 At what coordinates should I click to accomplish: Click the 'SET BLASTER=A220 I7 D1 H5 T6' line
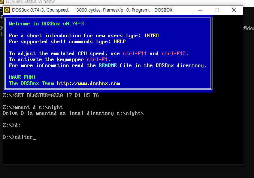[x=51, y=96]
